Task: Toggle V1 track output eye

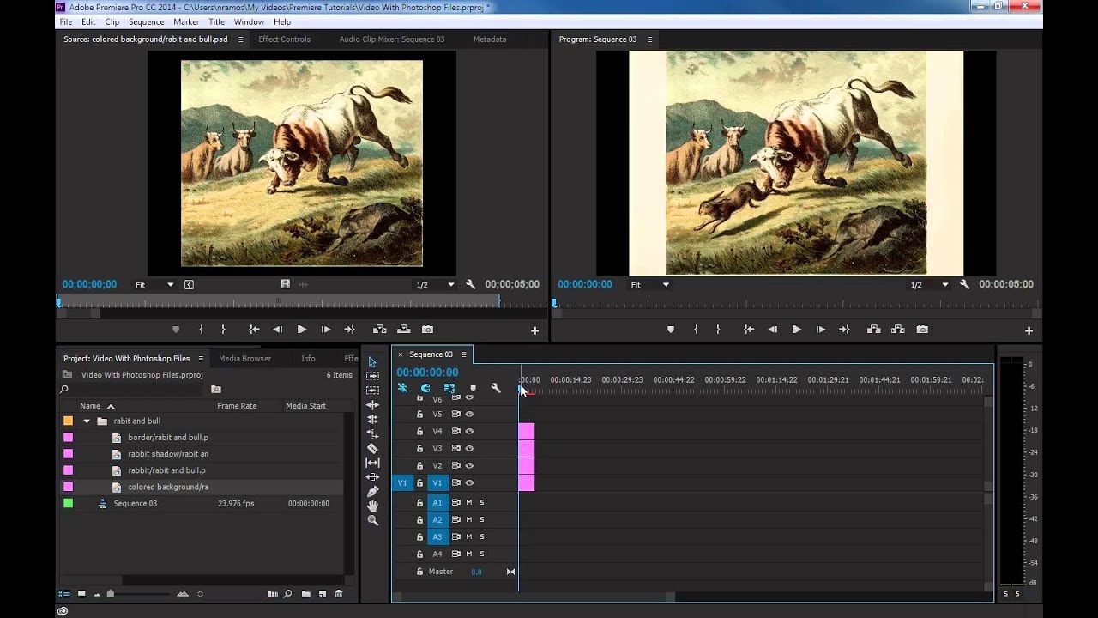Action: click(469, 482)
